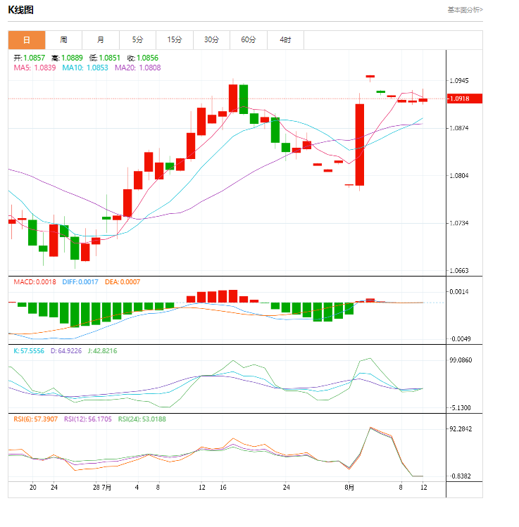This screenshot has height=527, width=519.
Task: Click the RSI(24): 53.0188 label
Action: tap(142, 419)
